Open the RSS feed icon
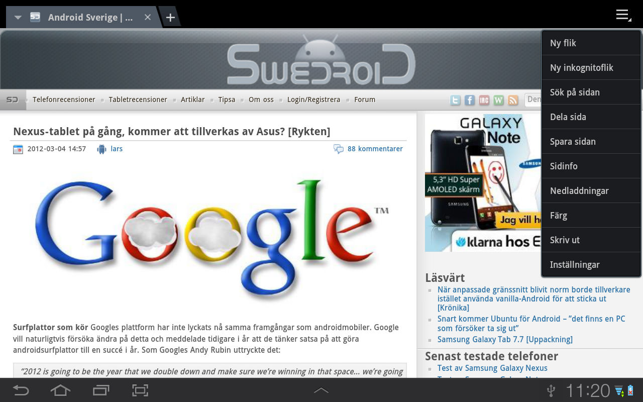Viewport: 643px width, 402px height. click(x=513, y=100)
